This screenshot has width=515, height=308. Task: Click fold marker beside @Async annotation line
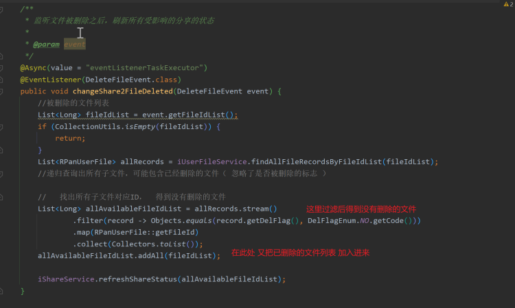coord(1,68)
